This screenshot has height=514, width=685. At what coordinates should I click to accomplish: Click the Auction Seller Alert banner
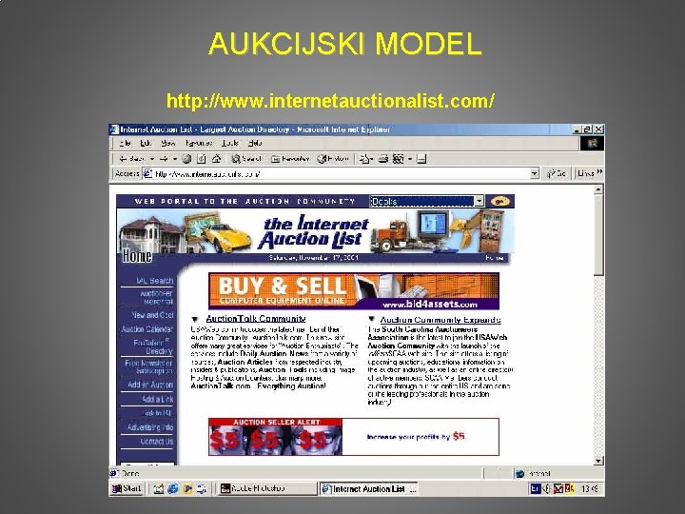point(354,437)
